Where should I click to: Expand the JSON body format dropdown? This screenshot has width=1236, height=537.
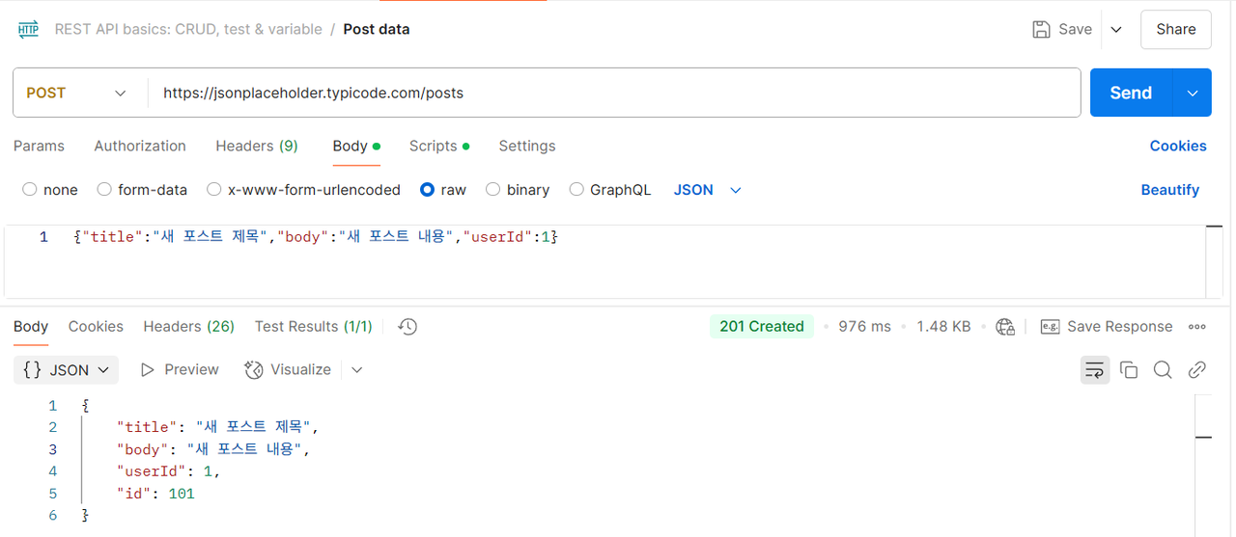(707, 190)
